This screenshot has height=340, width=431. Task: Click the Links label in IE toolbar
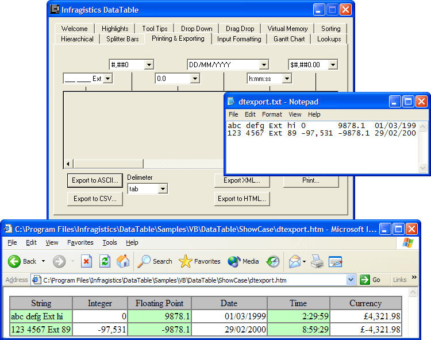399,280
